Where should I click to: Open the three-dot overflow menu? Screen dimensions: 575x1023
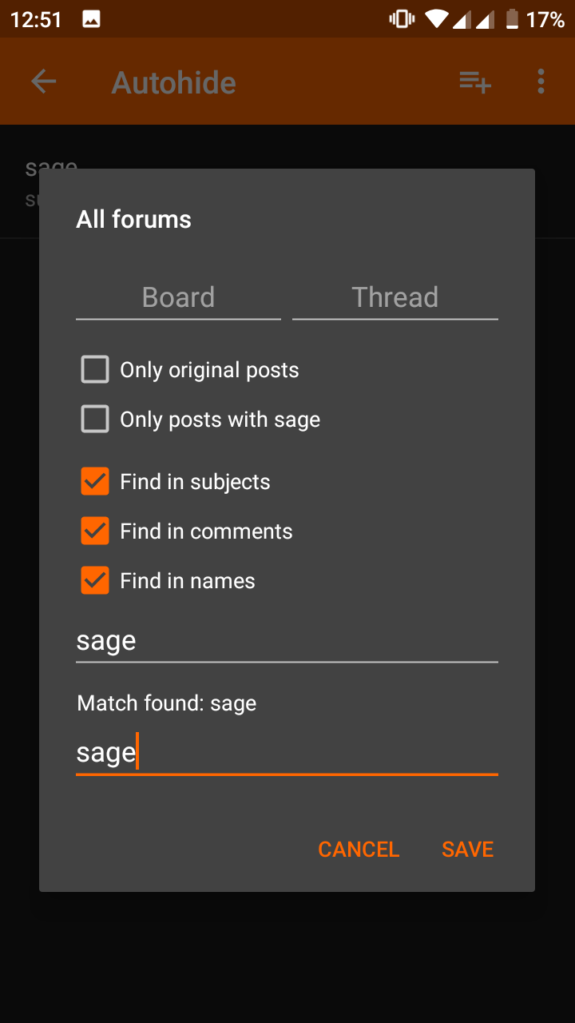[x=541, y=82]
